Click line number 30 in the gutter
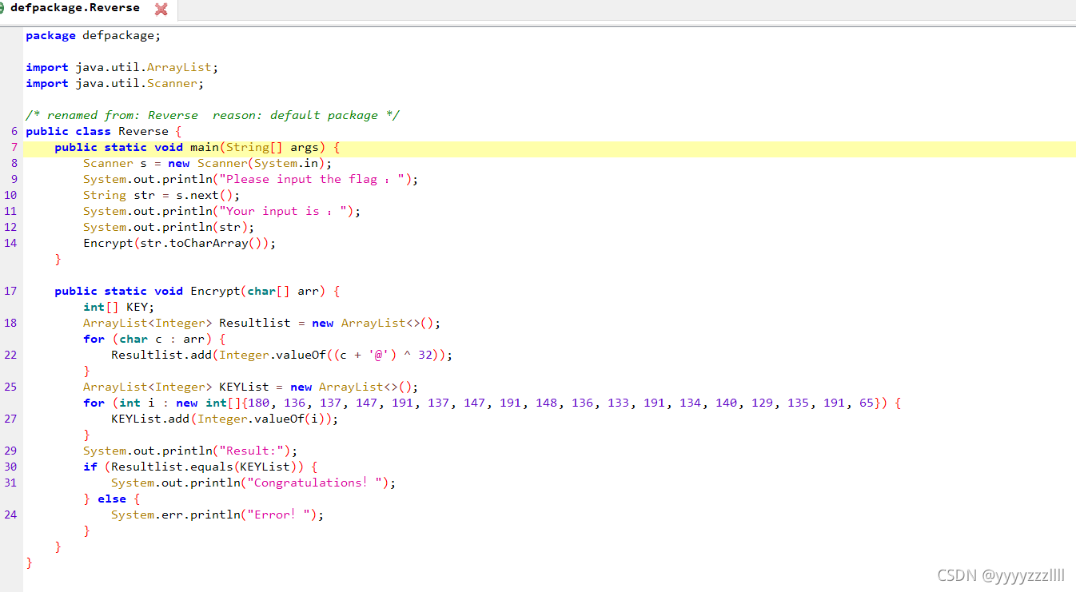1076x592 pixels. [x=10, y=467]
